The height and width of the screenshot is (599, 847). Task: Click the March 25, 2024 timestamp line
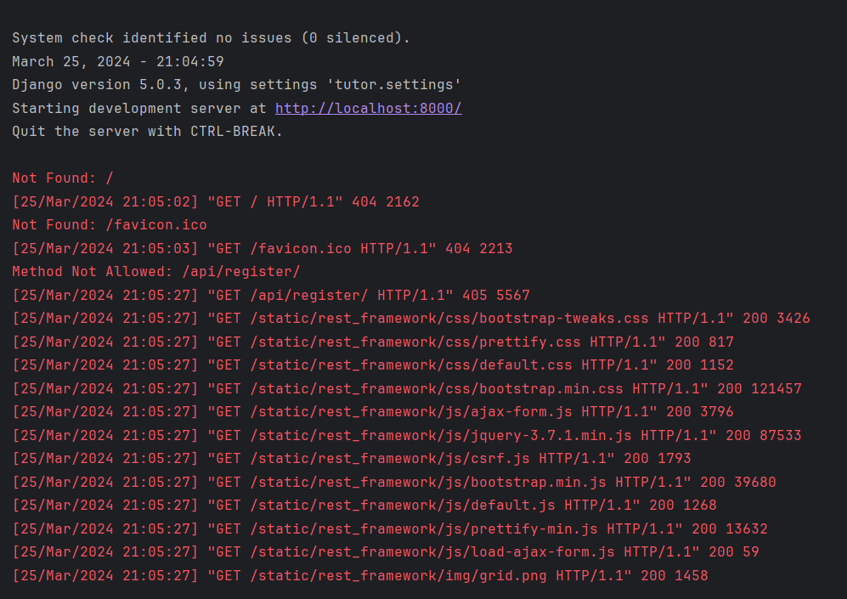pos(118,61)
